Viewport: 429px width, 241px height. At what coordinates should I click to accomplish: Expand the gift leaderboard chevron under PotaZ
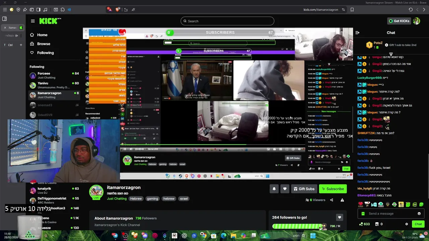[391, 54]
